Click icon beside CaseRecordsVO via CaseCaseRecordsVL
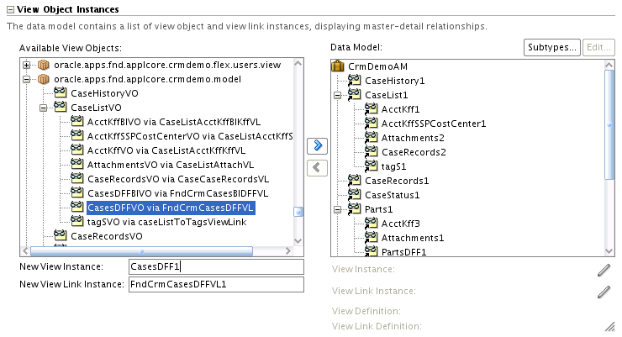This screenshot has height=337, width=622. tap(77, 178)
